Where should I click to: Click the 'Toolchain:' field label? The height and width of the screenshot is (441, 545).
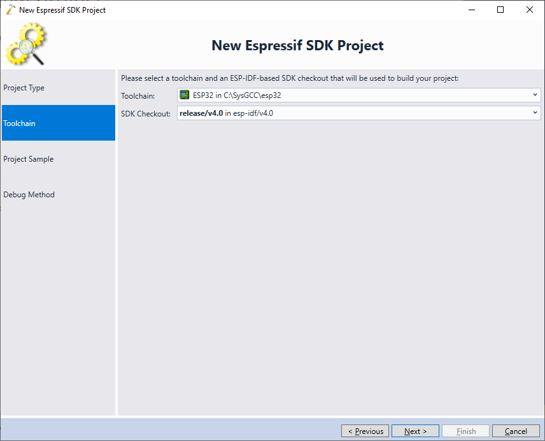tap(138, 96)
